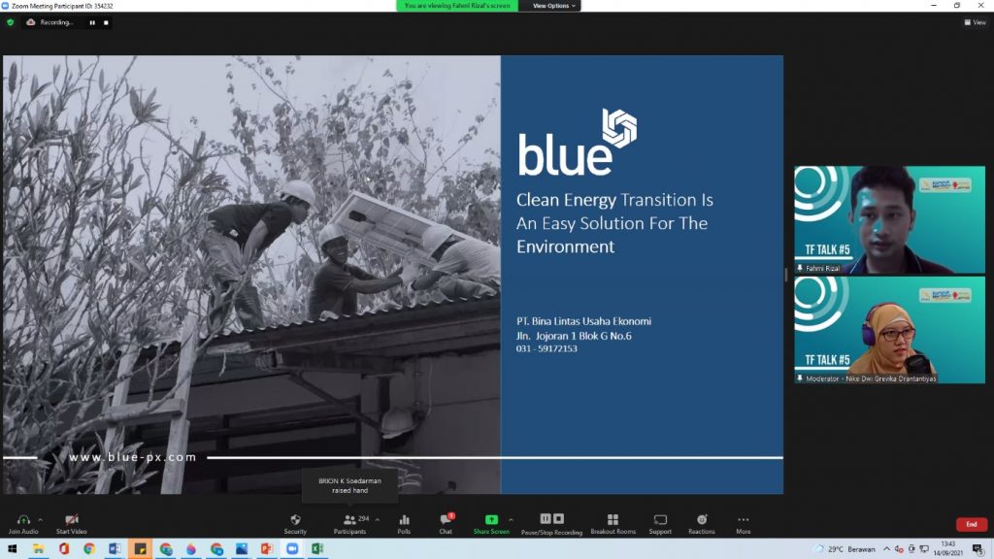The height and width of the screenshot is (559, 994).
Task: Open the View layout button
Action: [975, 22]
